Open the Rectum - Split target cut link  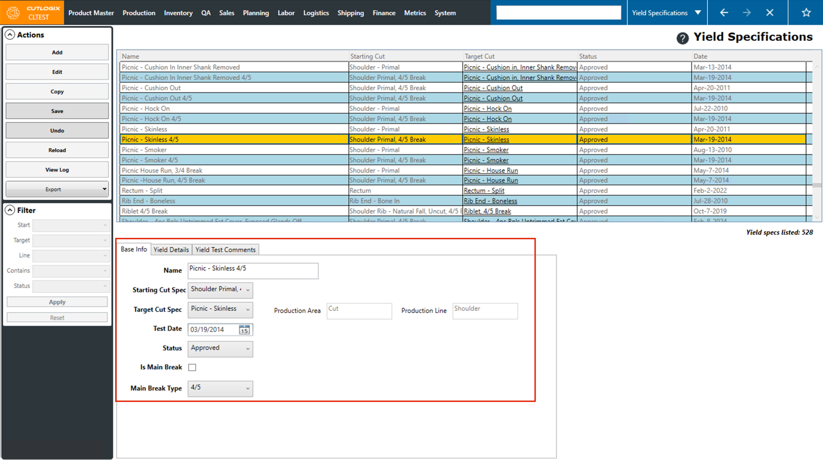[x=484, y=191]
